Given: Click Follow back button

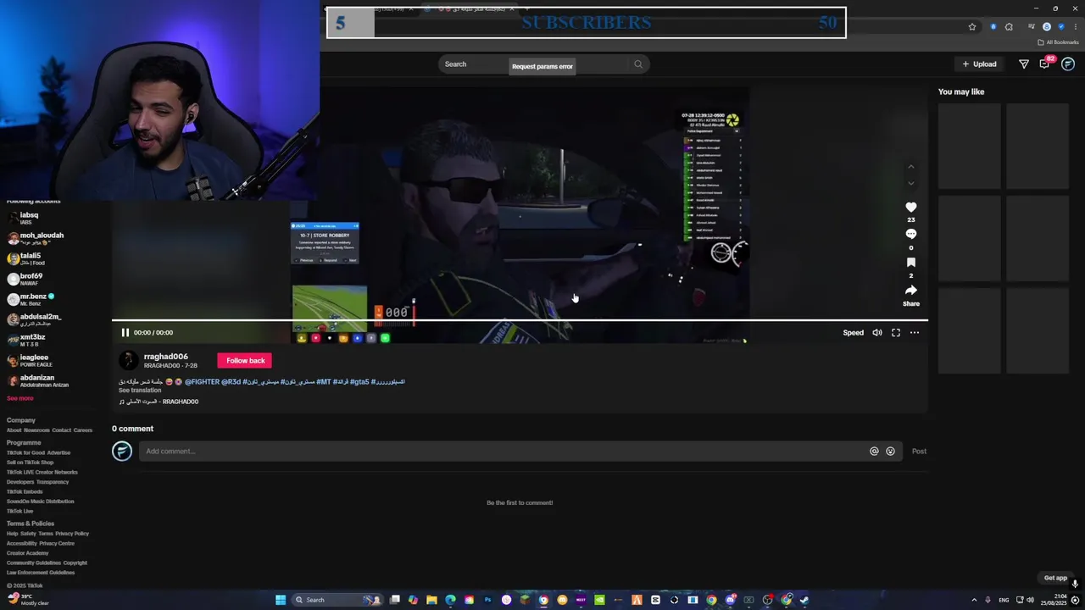Looking at the screenshot, I should click(x=245, y=361).
